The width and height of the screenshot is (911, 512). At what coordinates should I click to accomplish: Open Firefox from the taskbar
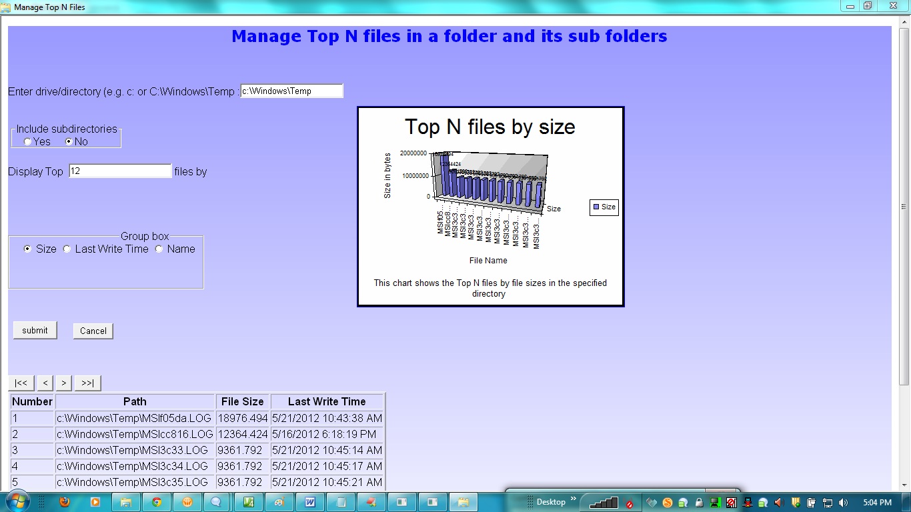coord(65,502)
